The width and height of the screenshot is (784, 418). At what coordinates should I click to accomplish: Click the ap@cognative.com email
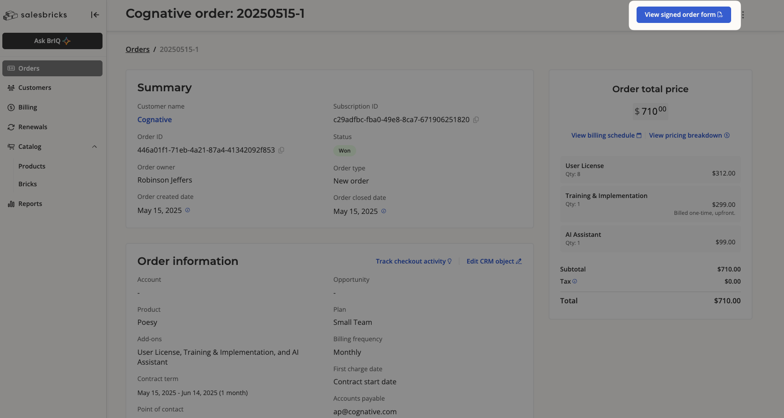point(365,412)
